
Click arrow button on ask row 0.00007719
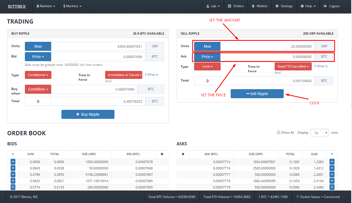click(x=332, y=187)
